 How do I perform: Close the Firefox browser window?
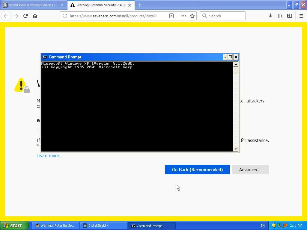[x=303, y=5]
